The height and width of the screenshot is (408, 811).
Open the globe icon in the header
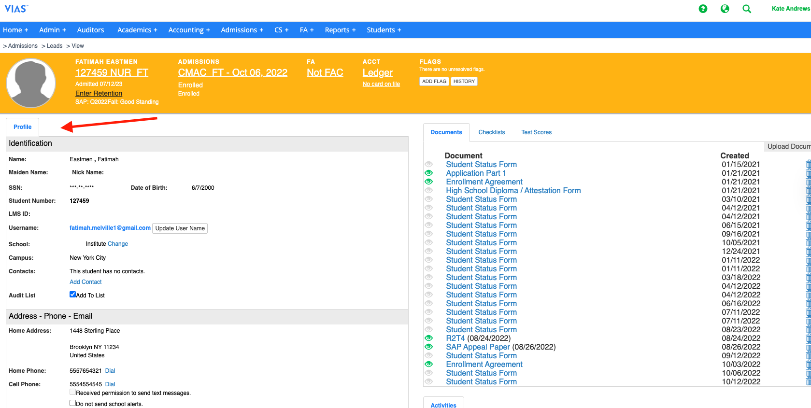pyautogui.click(x=725, y=9)
